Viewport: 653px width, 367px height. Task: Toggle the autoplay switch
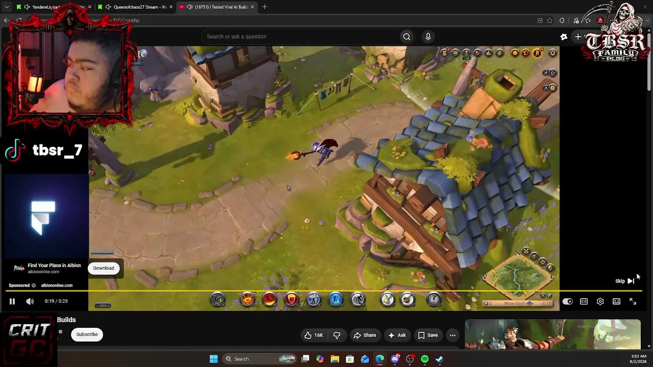pyautogui.click(x=567, y=301)
